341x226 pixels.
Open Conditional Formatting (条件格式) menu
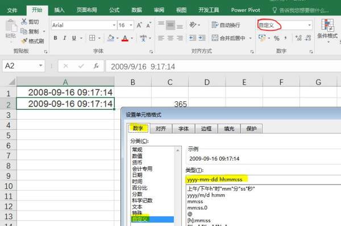point(327,31)
